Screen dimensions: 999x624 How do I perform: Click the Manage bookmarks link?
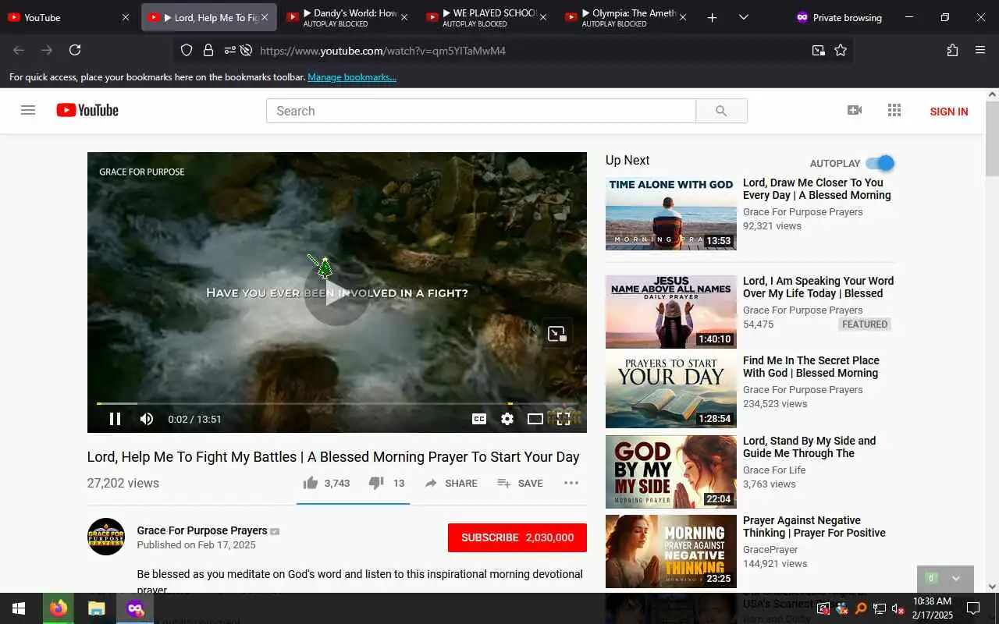click(352, 77)
